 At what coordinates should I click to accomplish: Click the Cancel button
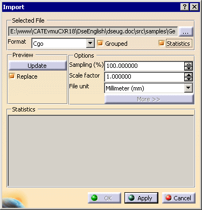coord(179,198)
